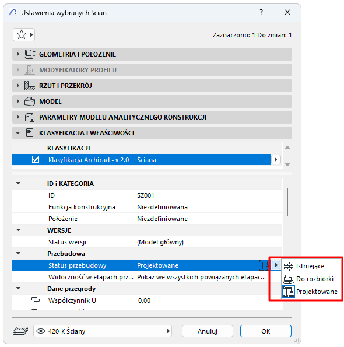The image size is (344, 347).
Task: Select Istniejące from the status menu
Action: (311, 266)
